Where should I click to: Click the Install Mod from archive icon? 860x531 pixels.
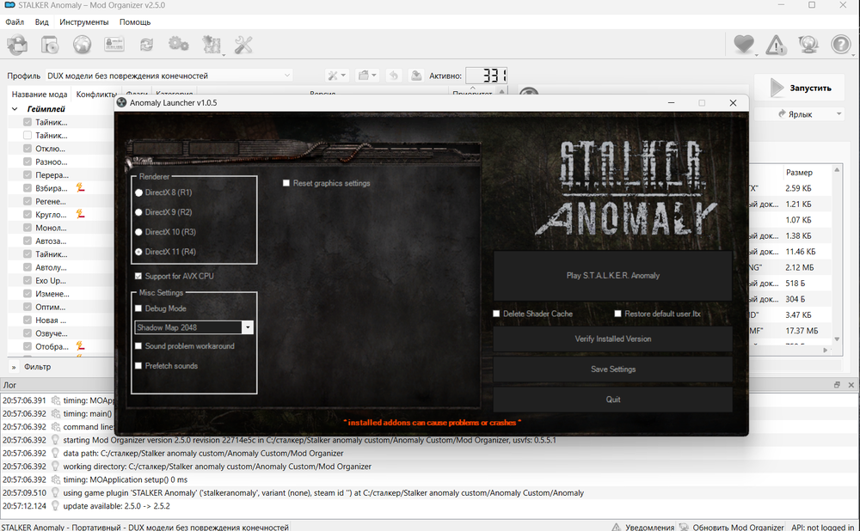50,45
